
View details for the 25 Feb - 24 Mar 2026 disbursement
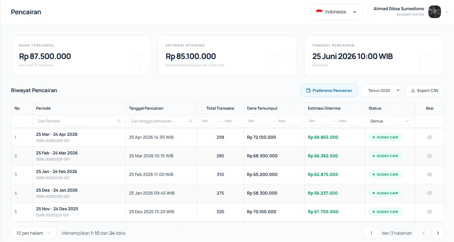tap(429, 156)
